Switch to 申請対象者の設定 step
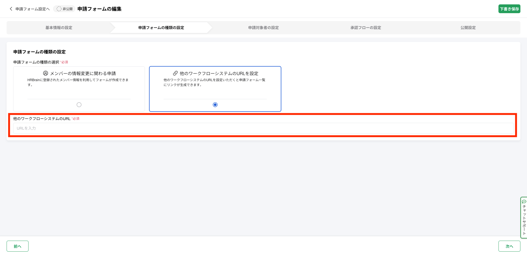 click(x=263, y=28)
